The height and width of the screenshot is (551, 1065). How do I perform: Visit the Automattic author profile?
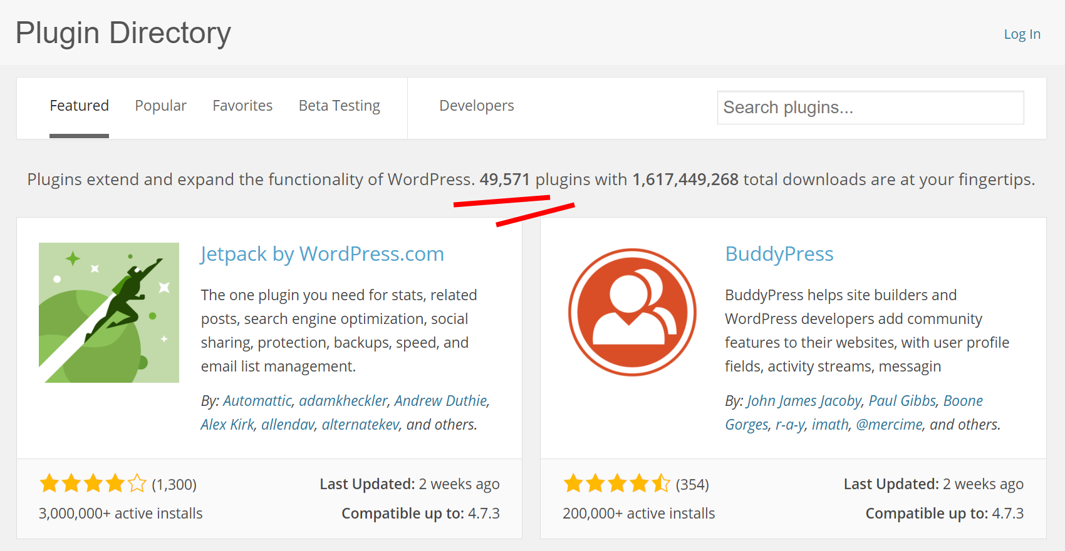point(257,401)
